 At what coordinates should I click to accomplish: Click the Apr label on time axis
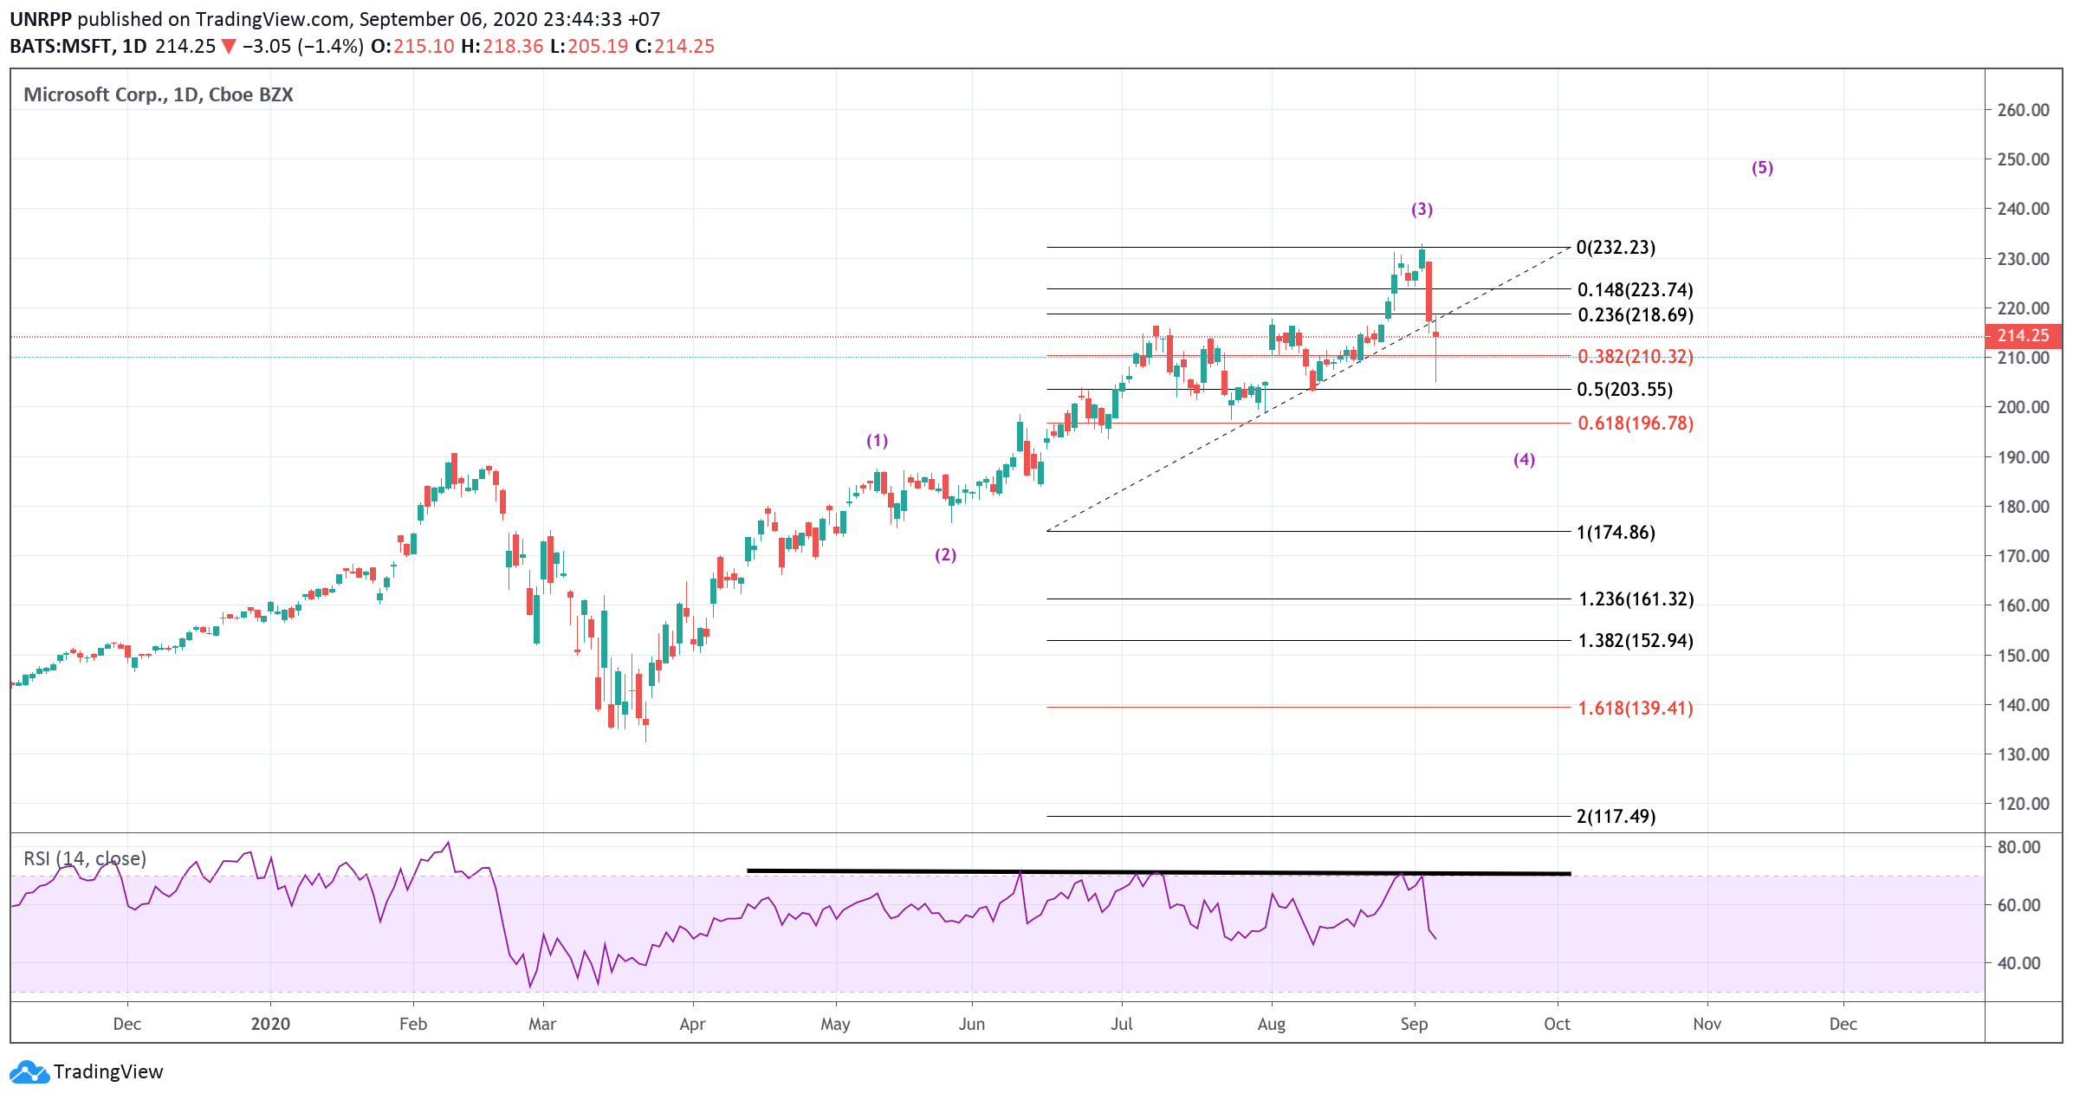pos(693,1024)
